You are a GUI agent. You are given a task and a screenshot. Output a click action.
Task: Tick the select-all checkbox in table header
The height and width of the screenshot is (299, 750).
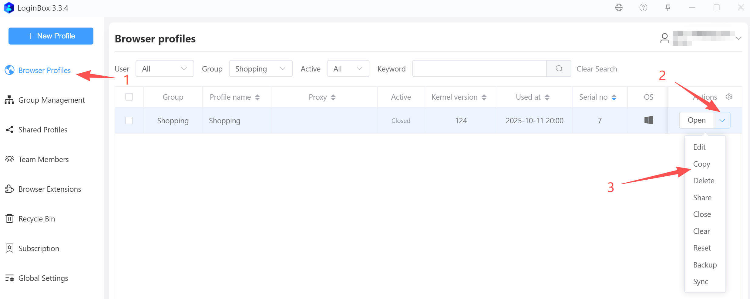tap(129, 97)
